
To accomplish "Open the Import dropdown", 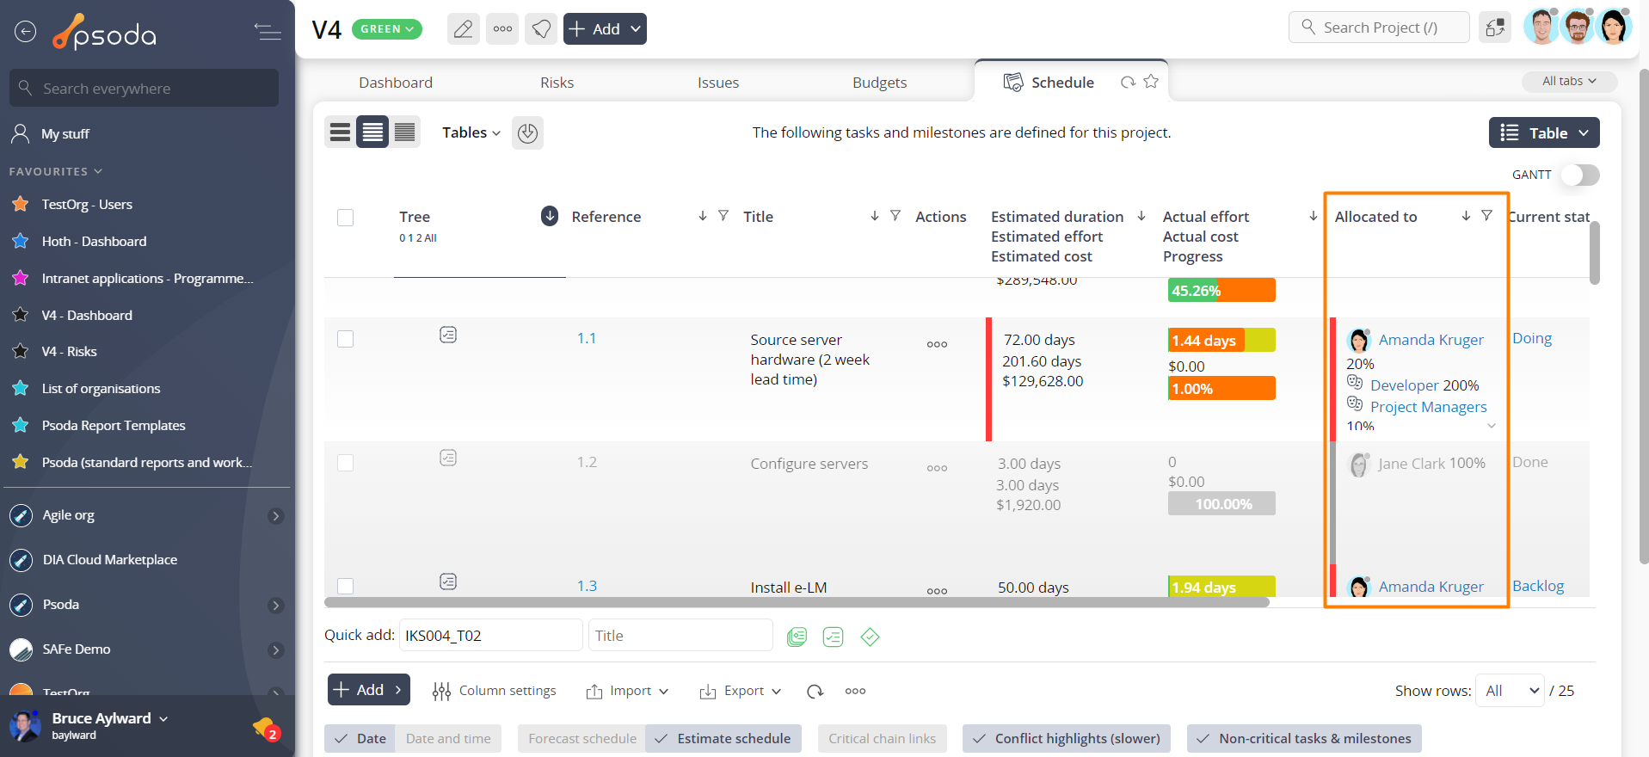I will tap(627, 691).
